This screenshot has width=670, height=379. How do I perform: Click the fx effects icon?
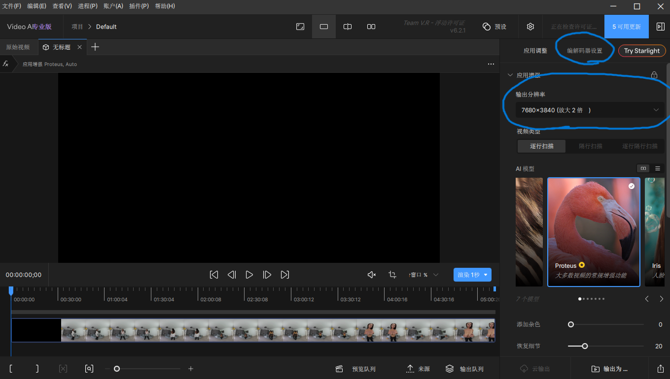point(5,64)
